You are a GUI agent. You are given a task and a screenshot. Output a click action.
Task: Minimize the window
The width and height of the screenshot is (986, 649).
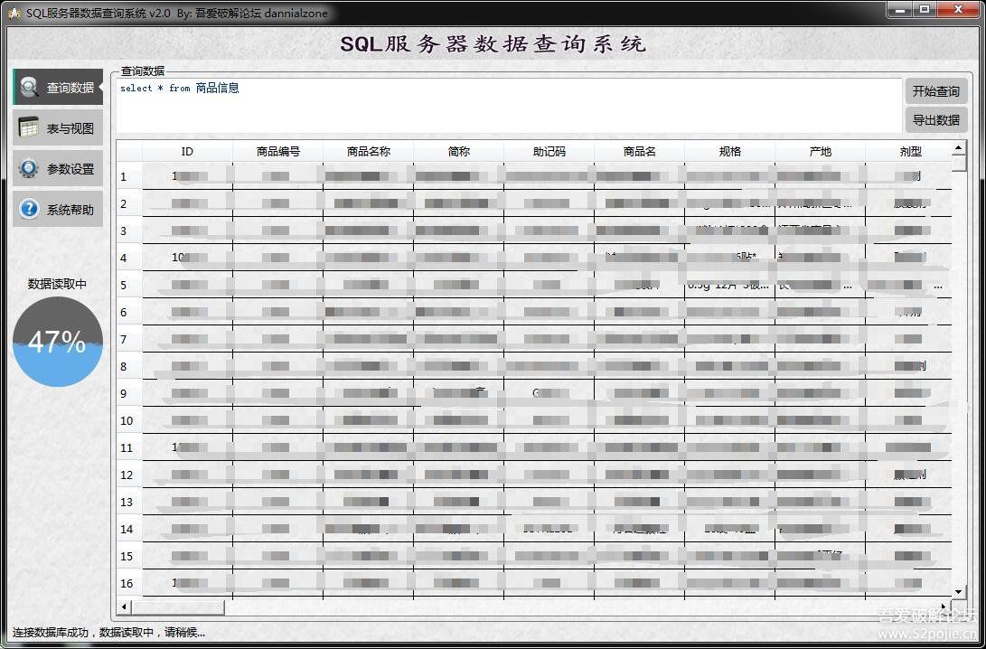[901, 10]
